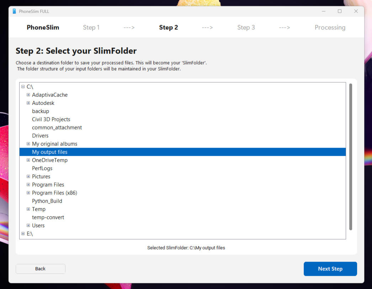Viewport: 372px width, 289px height.
Task: Go to Step 1 in the header
Action: [x=91, y=27]
